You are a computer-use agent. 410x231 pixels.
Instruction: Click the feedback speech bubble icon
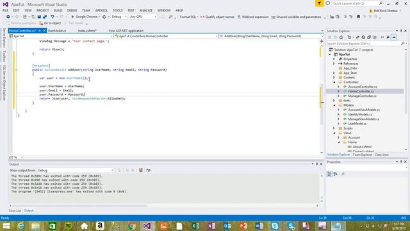(327, 3)
